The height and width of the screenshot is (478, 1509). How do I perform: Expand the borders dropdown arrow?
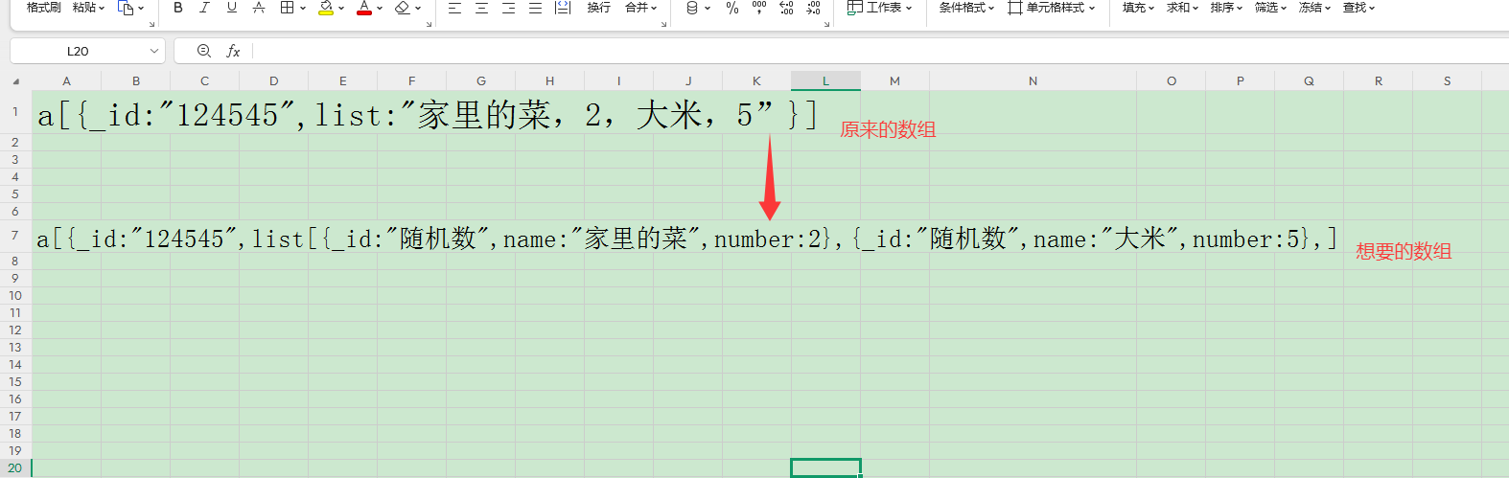point(303,9)
